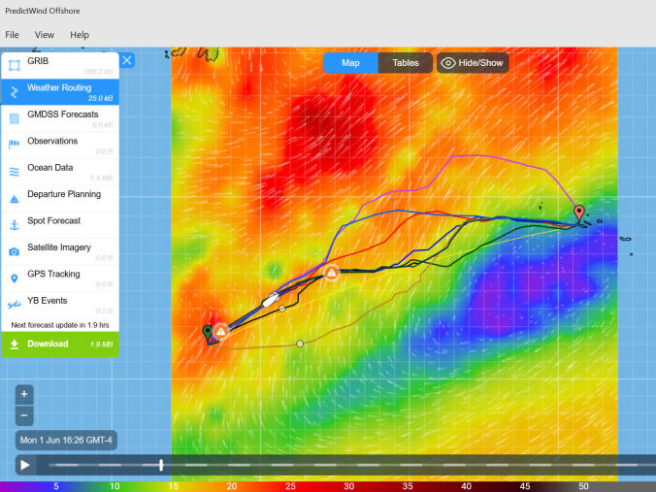Switch to the Map view tab
The width and height of the screenshot is (656, 492).
point(350,63)
